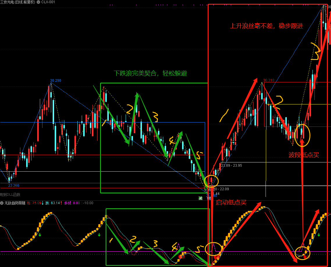This screenshot has width=331, height=267.
Task: Click the CLX-001 indicator label
Action: (x=48, y=2)
